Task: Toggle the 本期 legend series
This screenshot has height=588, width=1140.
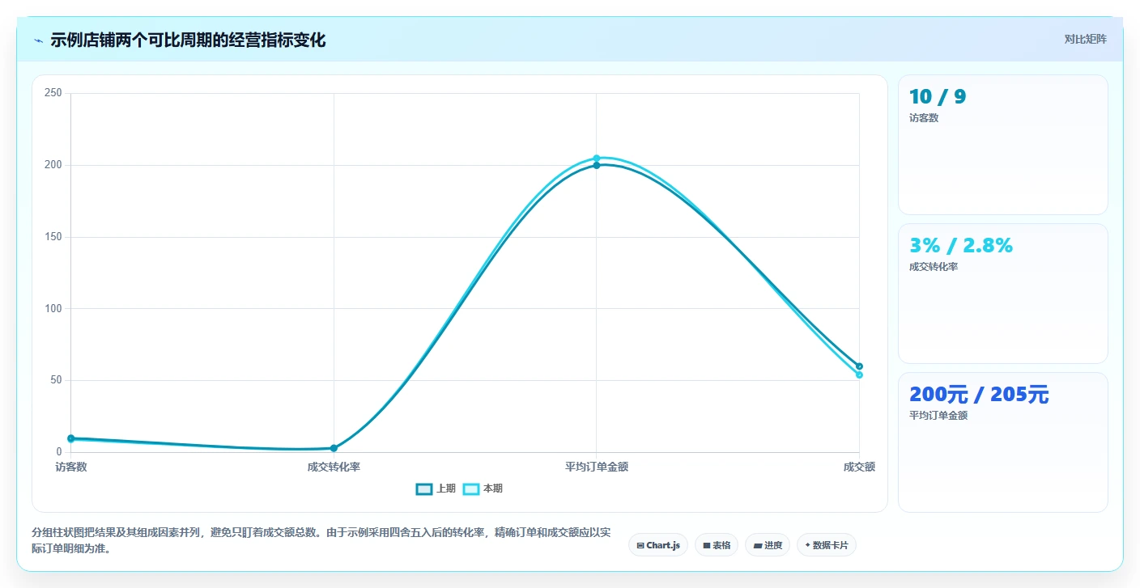Action: [x=483, y=489]
